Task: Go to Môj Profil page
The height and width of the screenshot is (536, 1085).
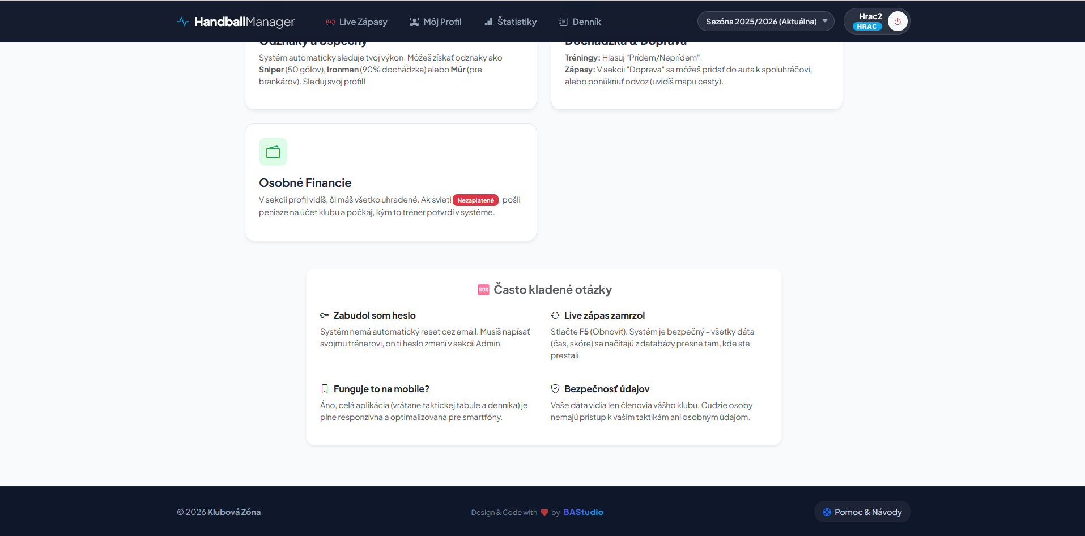Action: [x=435, y=22]
